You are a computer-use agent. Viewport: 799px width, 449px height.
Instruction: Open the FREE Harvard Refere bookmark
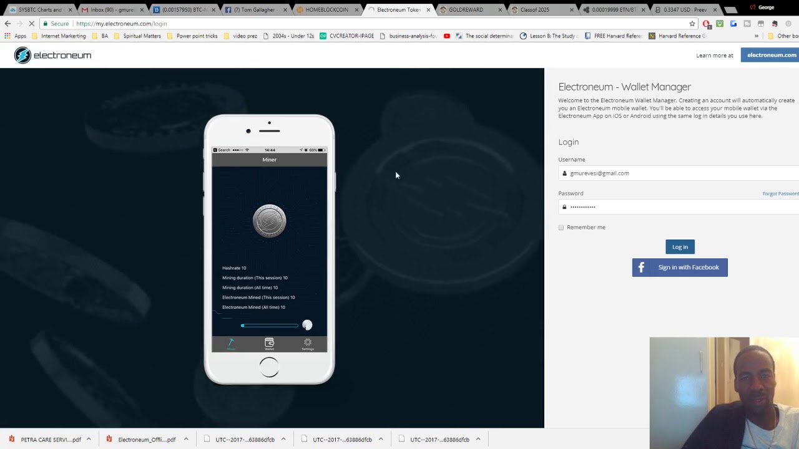pos(613,36)
